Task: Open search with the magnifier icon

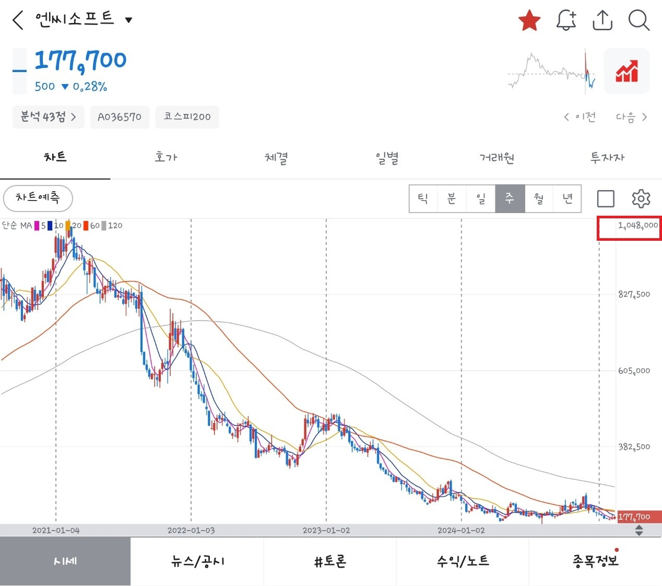Action: 639,20
